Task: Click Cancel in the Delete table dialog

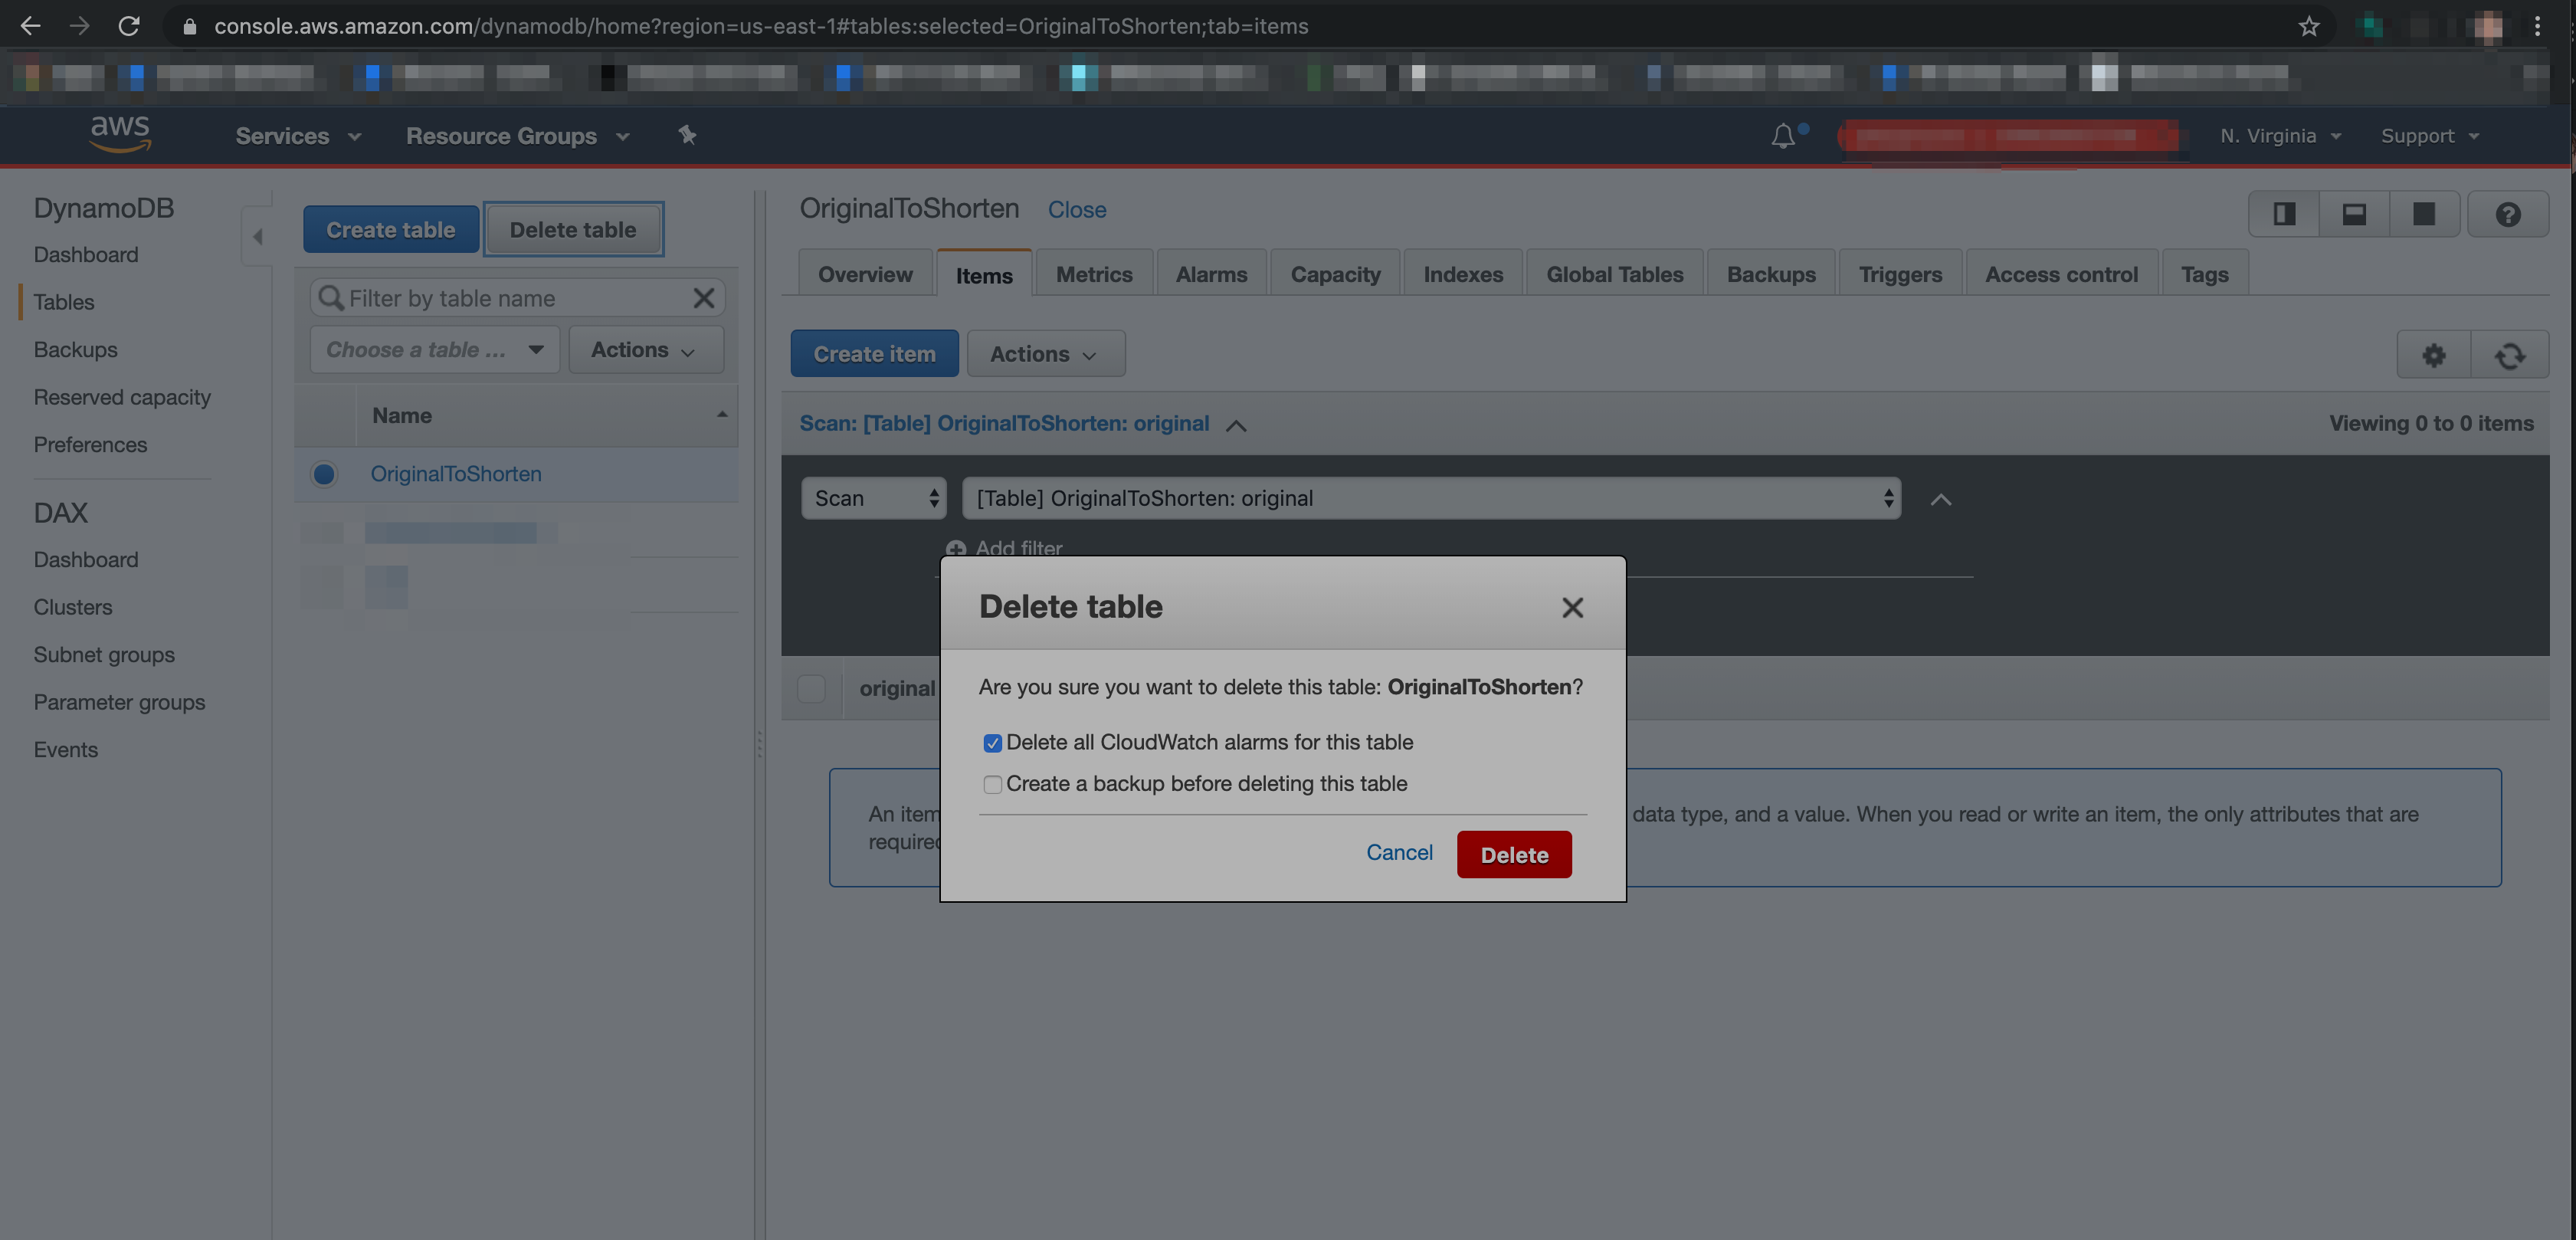Action: tap(1399, 852)
